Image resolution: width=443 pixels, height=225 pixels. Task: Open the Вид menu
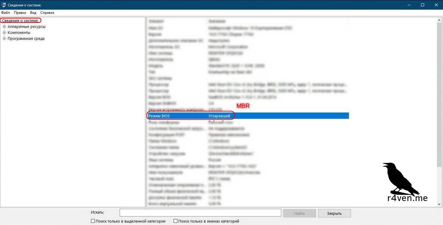point(33,13)
